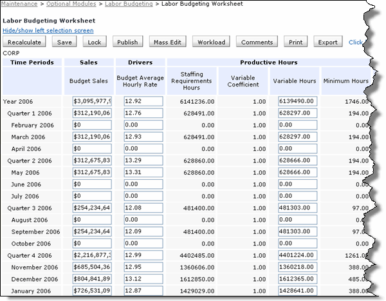Select Budget Sales field for June 2006
386x301 pixels.
(93, 184)
